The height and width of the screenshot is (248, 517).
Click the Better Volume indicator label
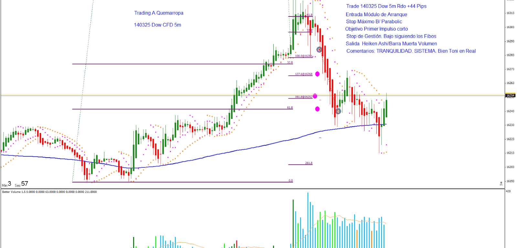click(49, 192)
